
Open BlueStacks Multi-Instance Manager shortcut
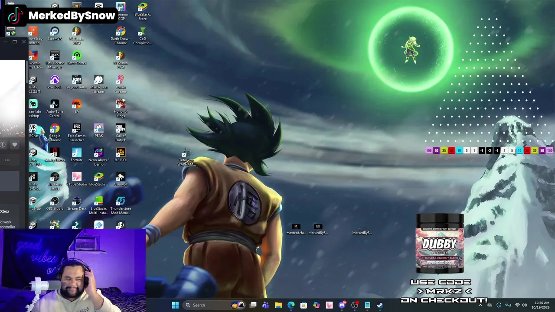tap(99, 206)
